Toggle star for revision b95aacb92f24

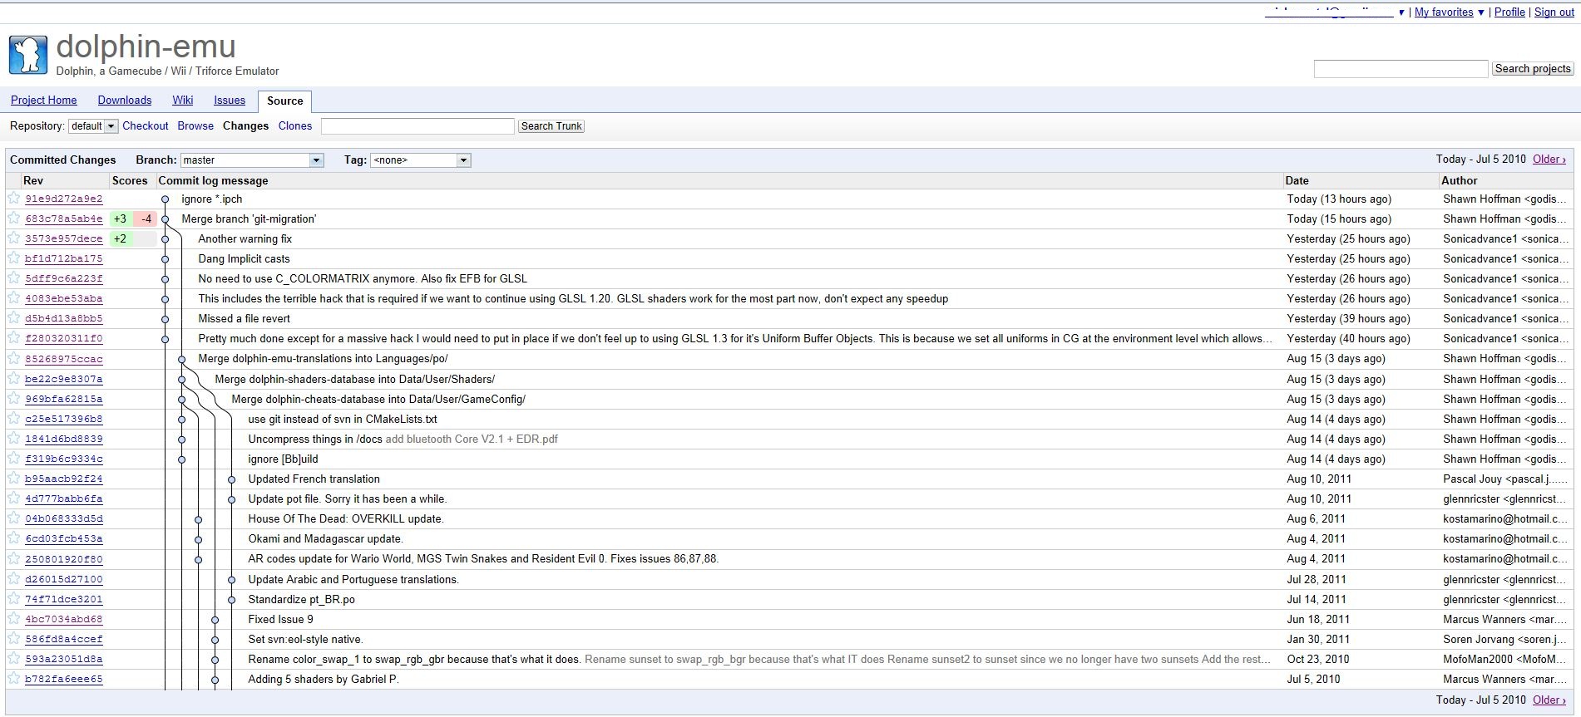14,478
